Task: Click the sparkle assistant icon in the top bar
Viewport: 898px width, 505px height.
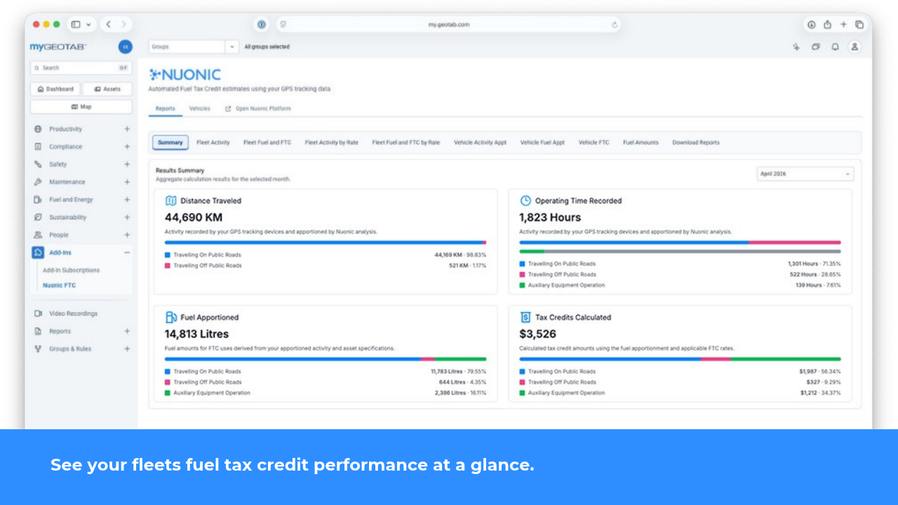Action: click(x=796, y=47)
